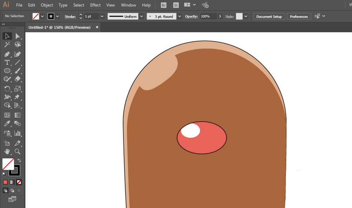
Task: Select the Pen tool
Action: point(7,54)
